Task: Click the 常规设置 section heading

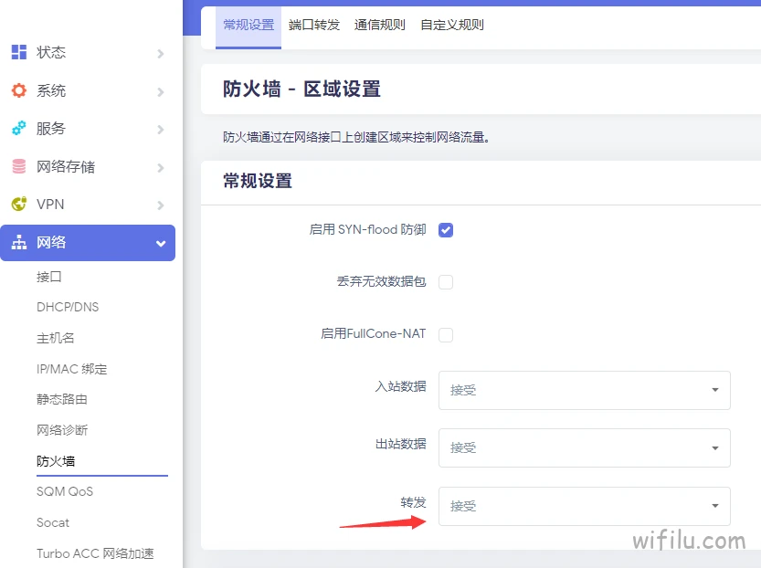Action: [258, 181]
